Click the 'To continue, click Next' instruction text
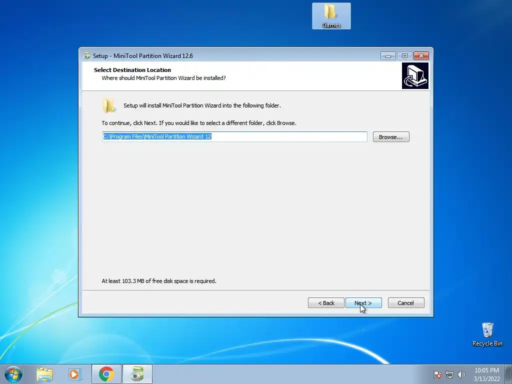 (199, 123)
